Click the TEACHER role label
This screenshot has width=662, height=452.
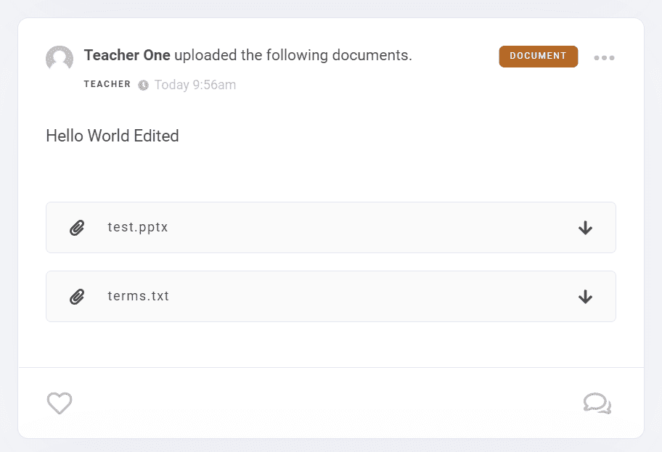point(107,84)
